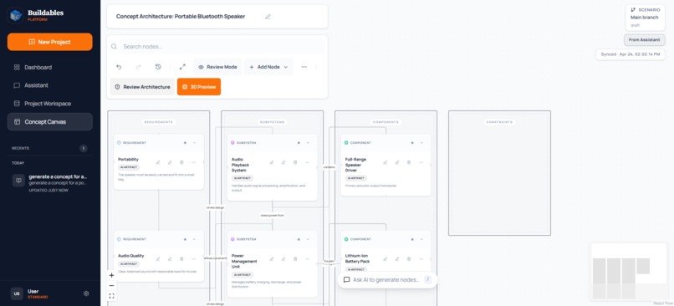674x306 pixels.
Task: Open the 3D Preview button
Action: coord(199,87)
